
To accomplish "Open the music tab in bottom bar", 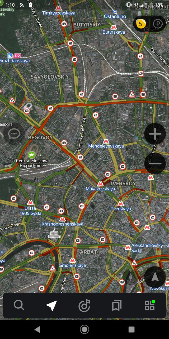I will pyautogui.click(x=84, y=306).
